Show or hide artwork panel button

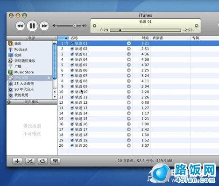point(55,161)
